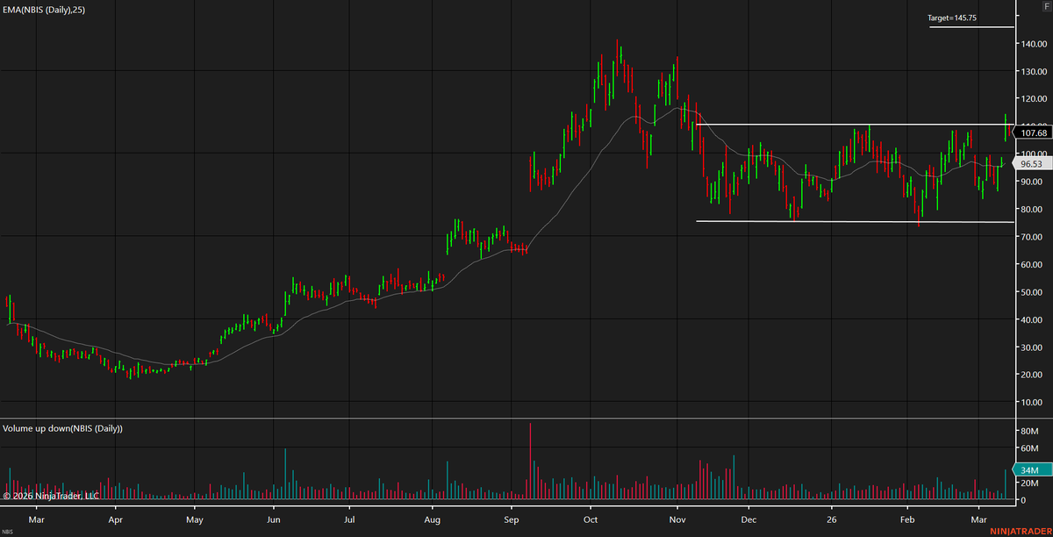Click the 26 year label on time axis
Viewport: 1053px width, 537px height.
coord(831,519)
